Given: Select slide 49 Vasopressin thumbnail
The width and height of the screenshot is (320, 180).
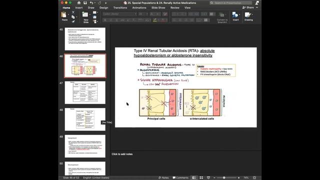Looking at the screenshot, I should [x=85, y=146].
